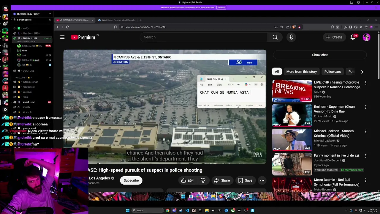Open the Edit menu in Notepad

(210, 85)
